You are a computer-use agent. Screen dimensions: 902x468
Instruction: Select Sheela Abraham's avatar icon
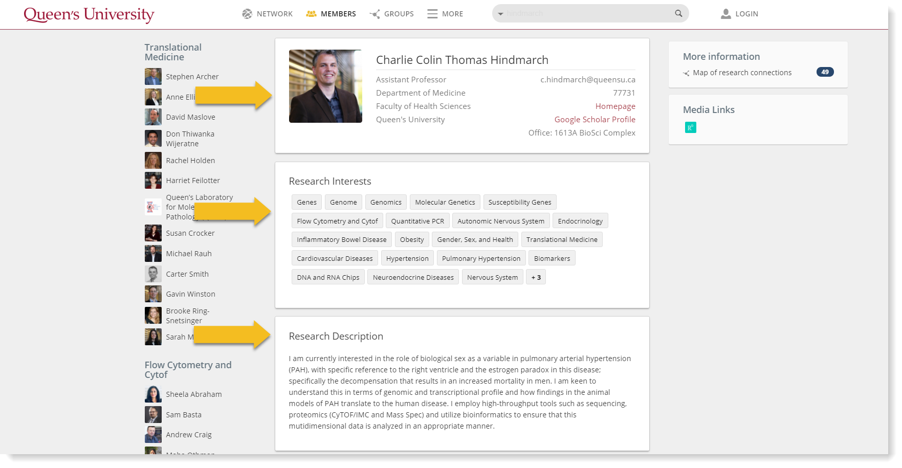[153, 394]
